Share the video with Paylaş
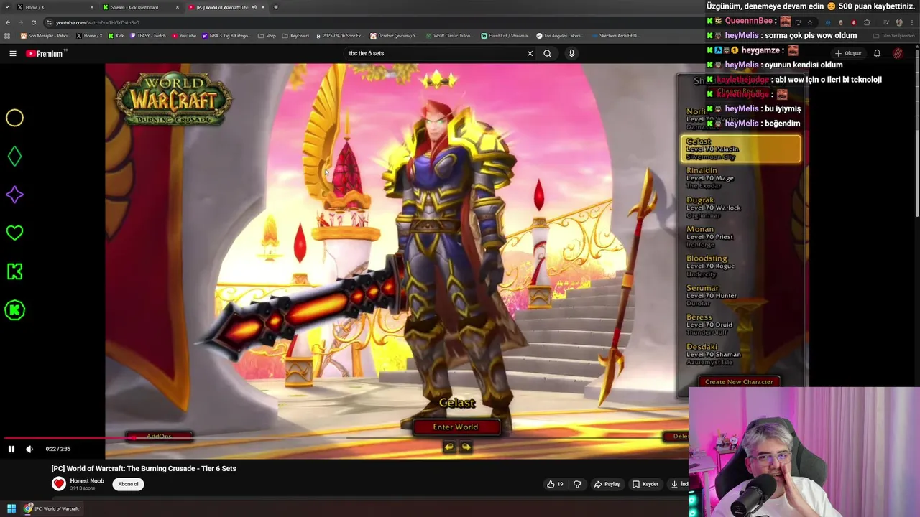 click(607, 484)
